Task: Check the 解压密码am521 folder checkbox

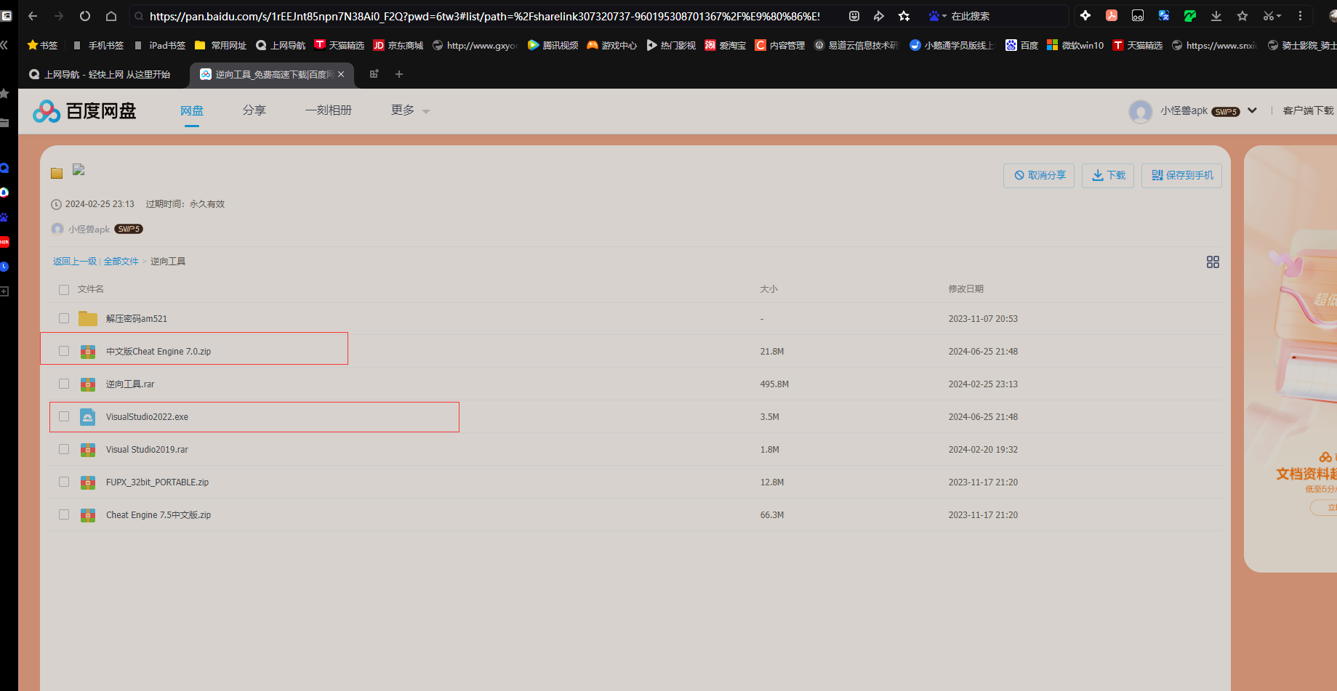Action: click(x=64, y=318)
